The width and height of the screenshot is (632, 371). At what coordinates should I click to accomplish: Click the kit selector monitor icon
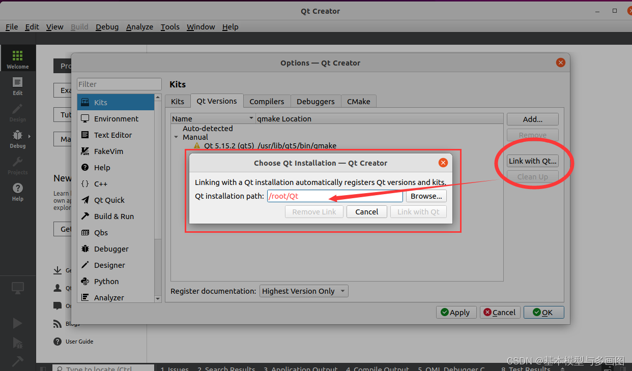(18, 288)
